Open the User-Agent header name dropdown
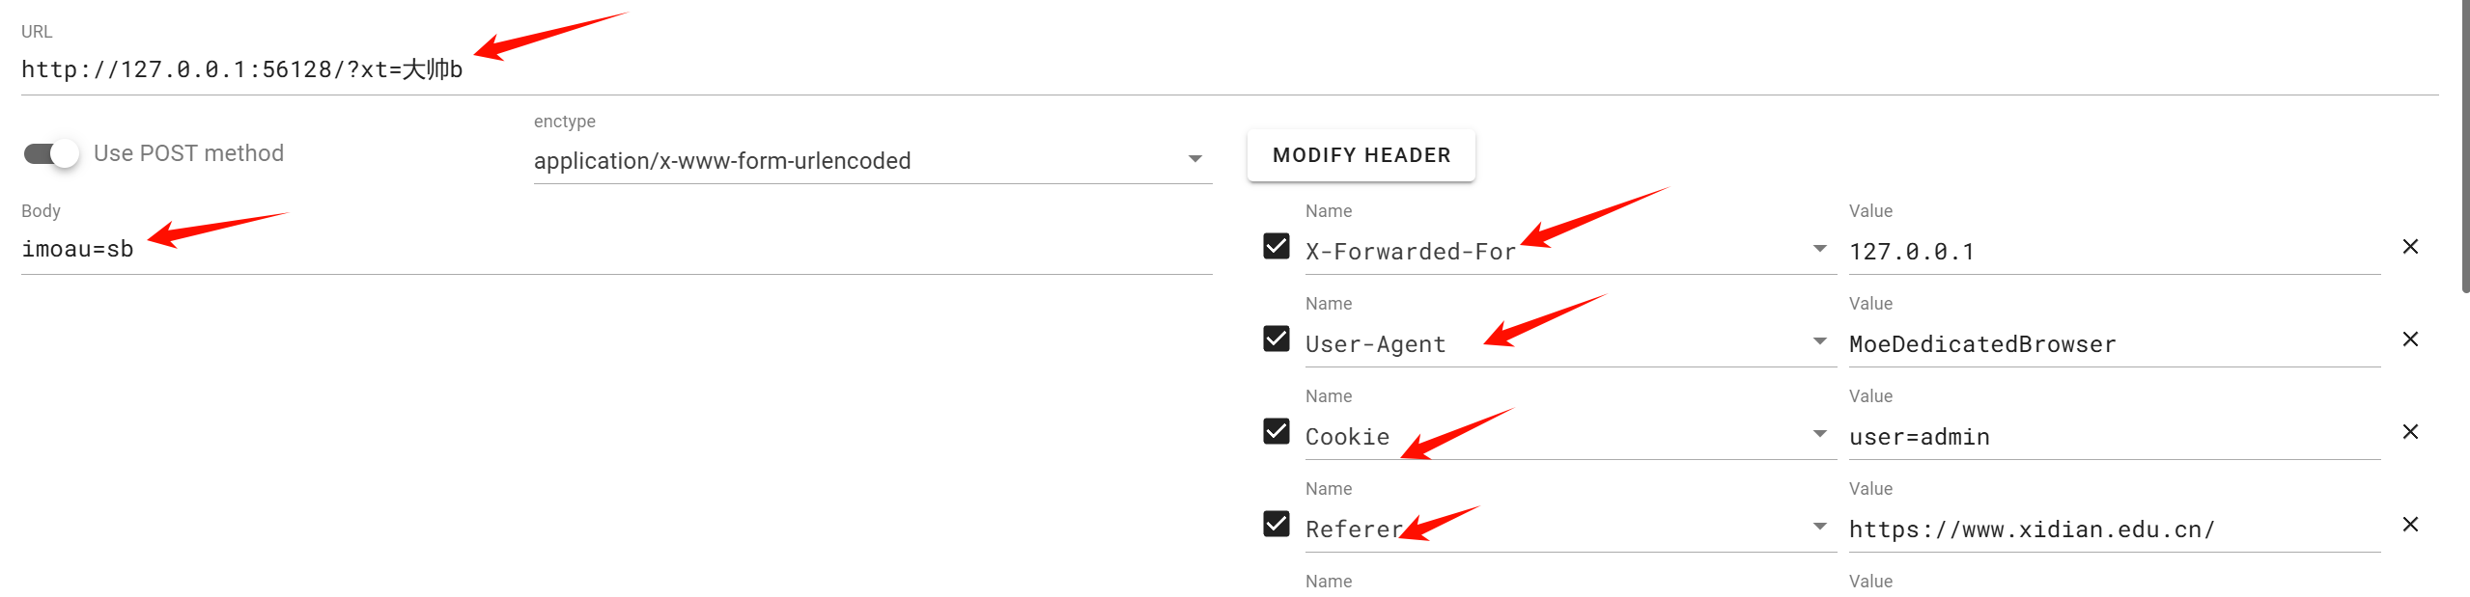2470x597 pixels. click(1818, 341)
